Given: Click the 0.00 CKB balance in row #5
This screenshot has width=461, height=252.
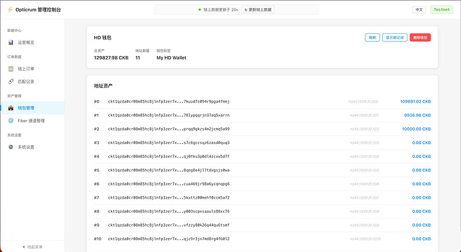Looking at the screenshot, I should click(x=422, y=170).
